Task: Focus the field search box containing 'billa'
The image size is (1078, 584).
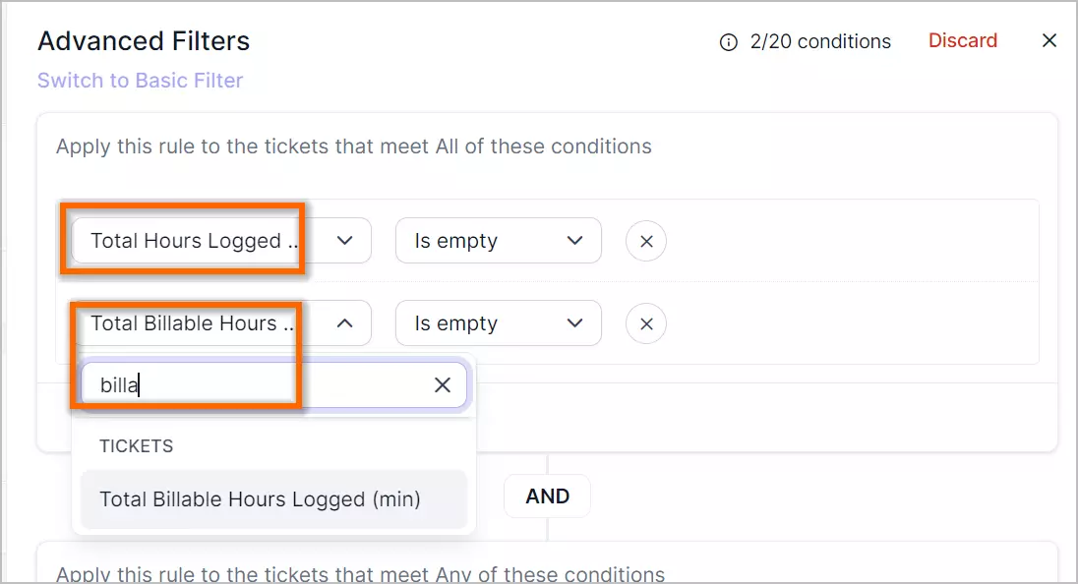Action: click(x=273, y=385)
